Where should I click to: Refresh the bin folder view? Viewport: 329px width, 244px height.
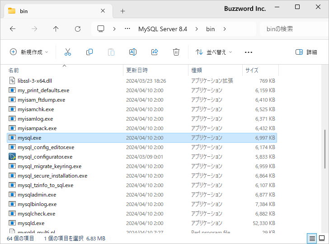coord(78,29)
